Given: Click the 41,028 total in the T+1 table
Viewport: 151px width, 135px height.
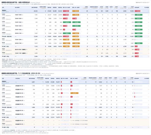Looking at the screenshot, I should 53,82.
